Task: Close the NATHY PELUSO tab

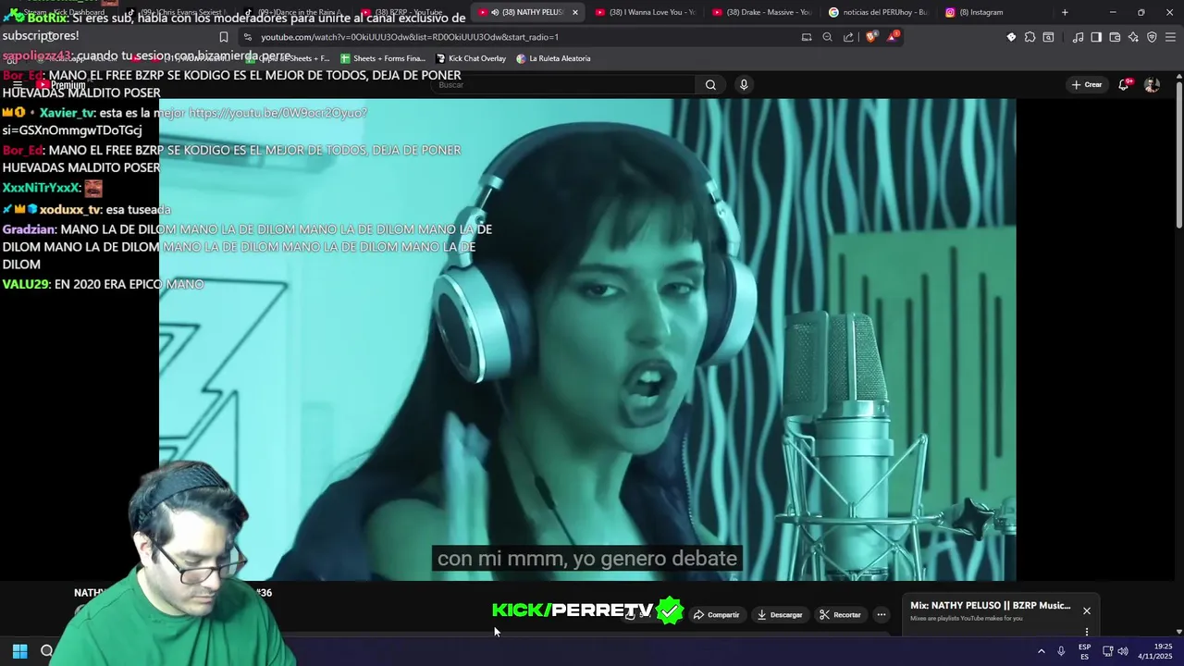Action: point(575,12)
